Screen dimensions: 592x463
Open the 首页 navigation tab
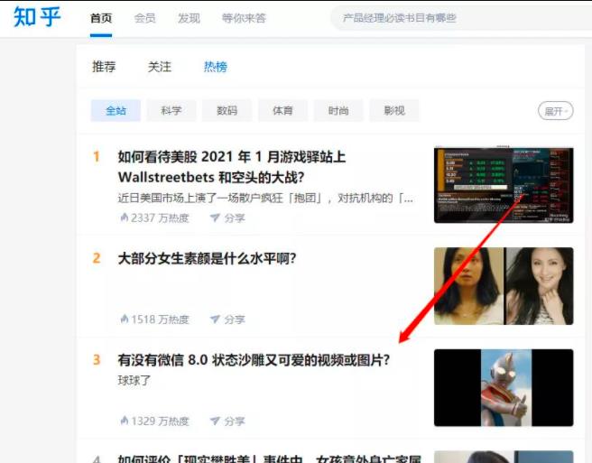(101, 18)
